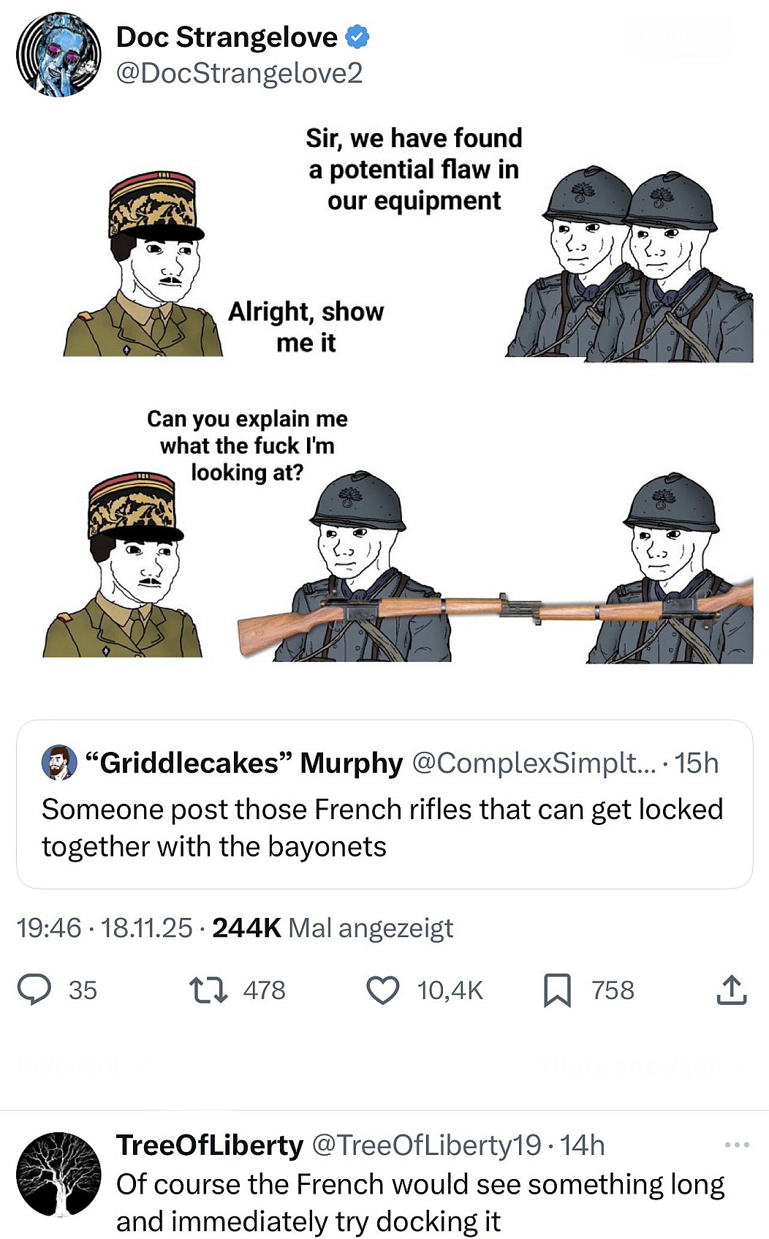Viewport: 769px width, 1239px height.
Task: Open the share upload icon
Action: 731,990
